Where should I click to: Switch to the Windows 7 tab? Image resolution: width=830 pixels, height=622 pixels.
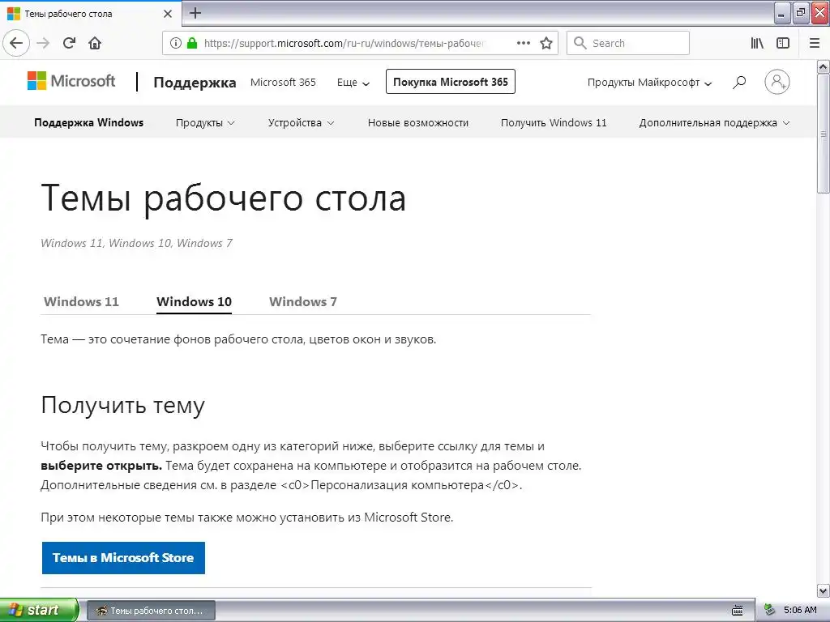pyautogui.click(x=303, y=301)
